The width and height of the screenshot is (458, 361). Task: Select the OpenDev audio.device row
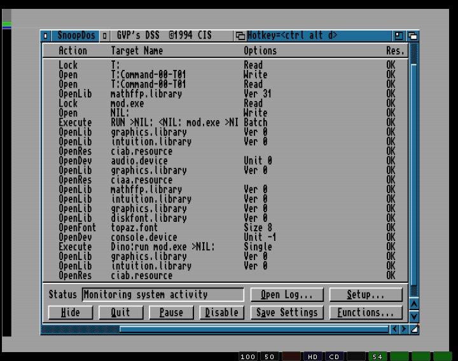click(225, 161)
